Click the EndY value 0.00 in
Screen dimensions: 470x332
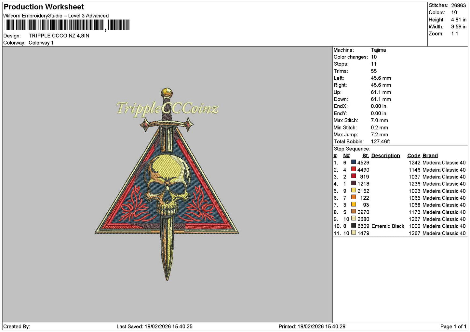coord(379,113)
